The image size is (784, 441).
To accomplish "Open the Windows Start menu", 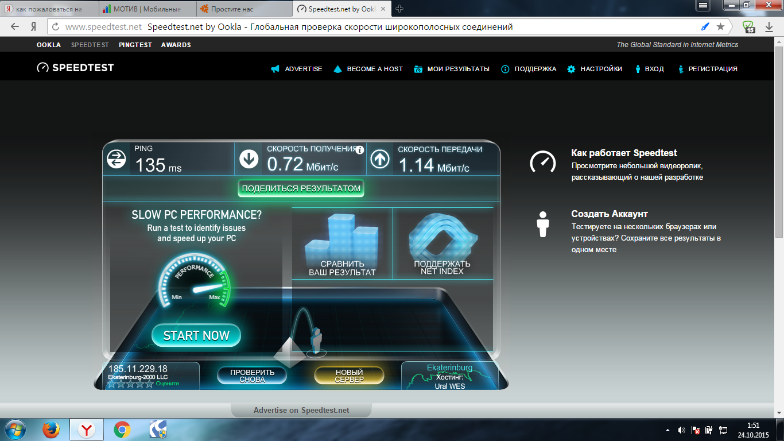I will [15, 430].
